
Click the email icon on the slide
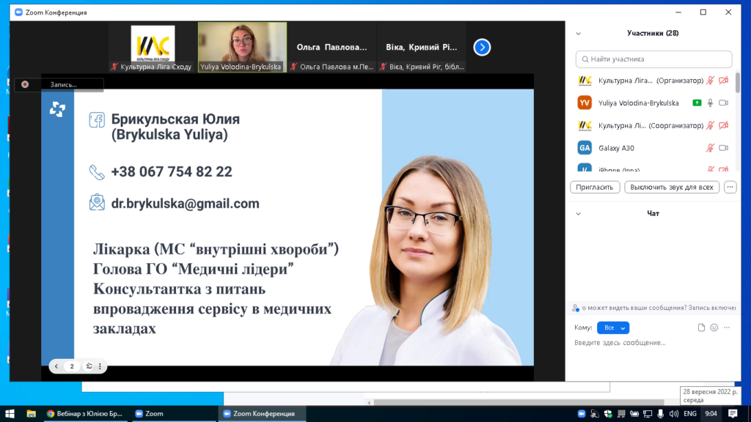coord(97,202)
